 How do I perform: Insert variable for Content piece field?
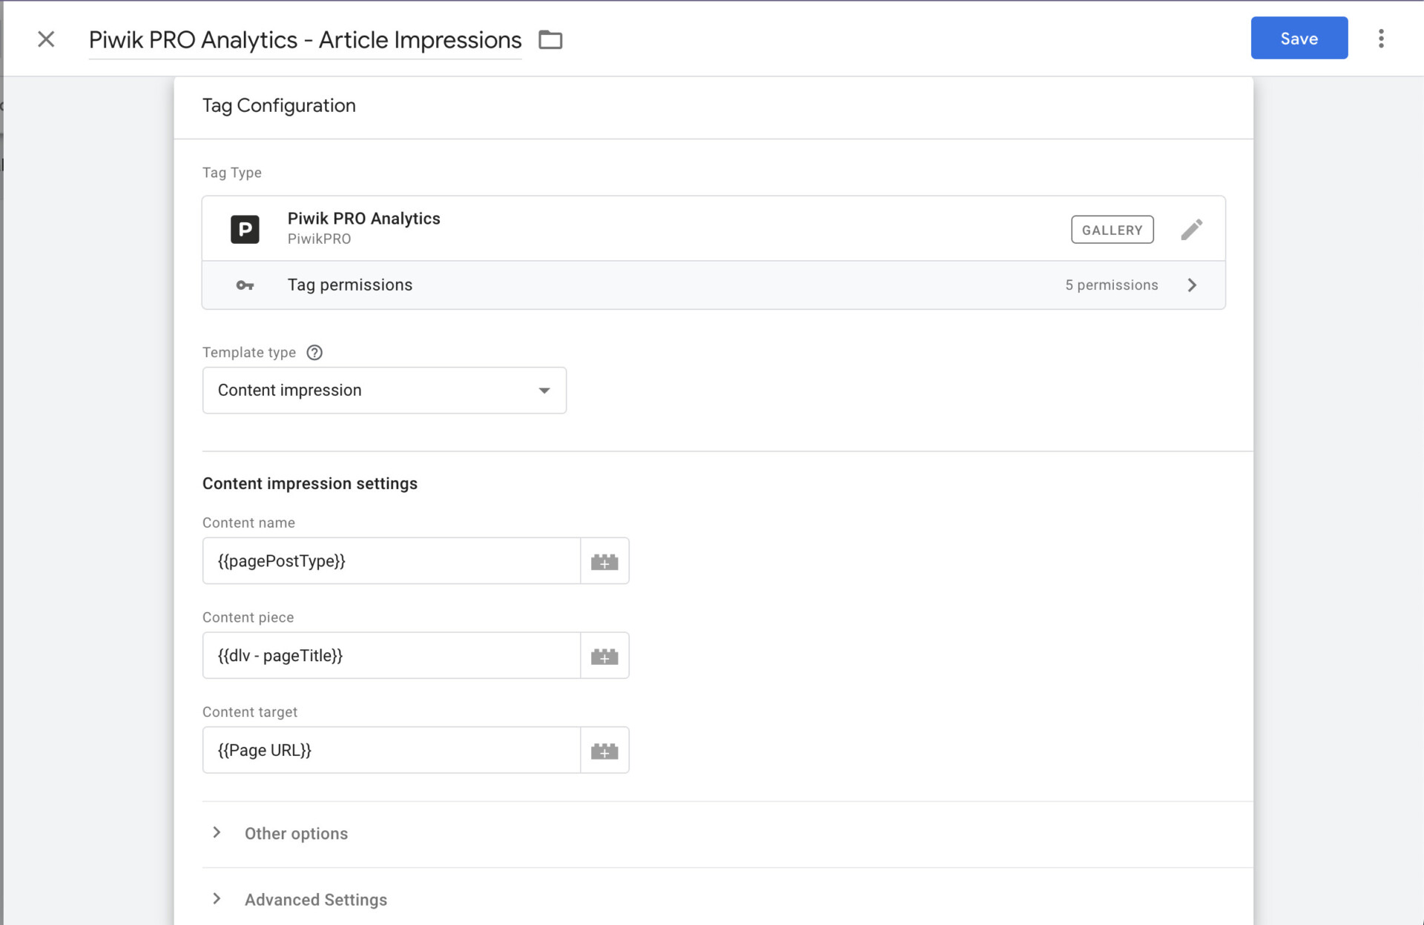604,656
